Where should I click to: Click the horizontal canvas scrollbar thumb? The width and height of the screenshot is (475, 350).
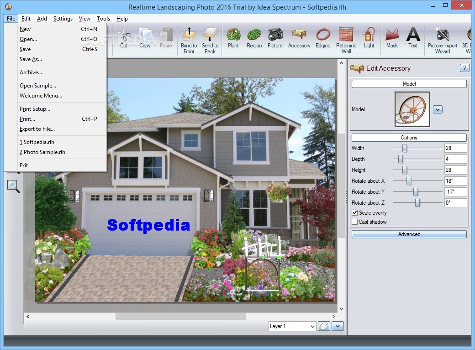[x=180, y=316]
